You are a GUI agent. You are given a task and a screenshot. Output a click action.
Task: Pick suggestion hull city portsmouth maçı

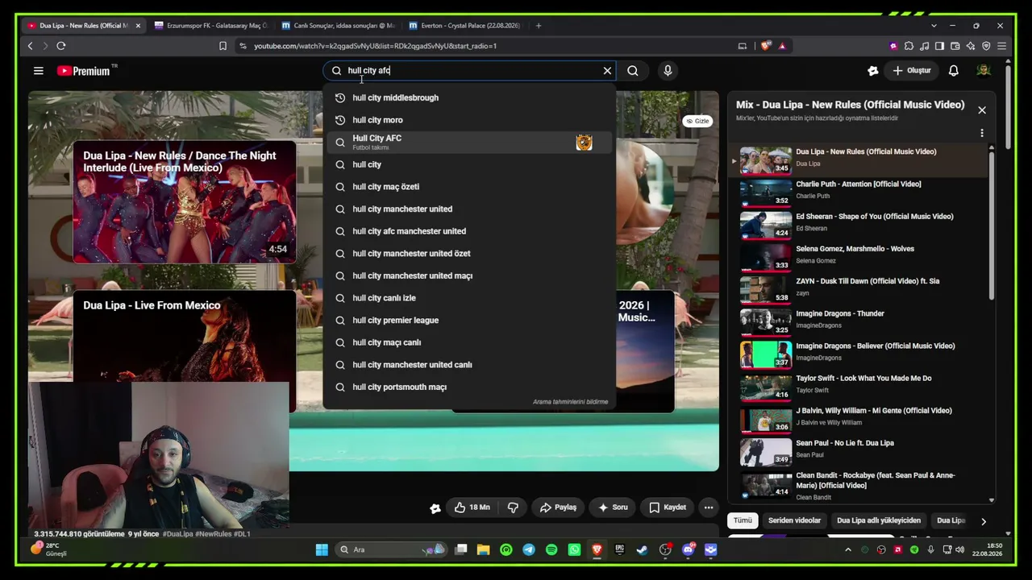click(469, 387)
